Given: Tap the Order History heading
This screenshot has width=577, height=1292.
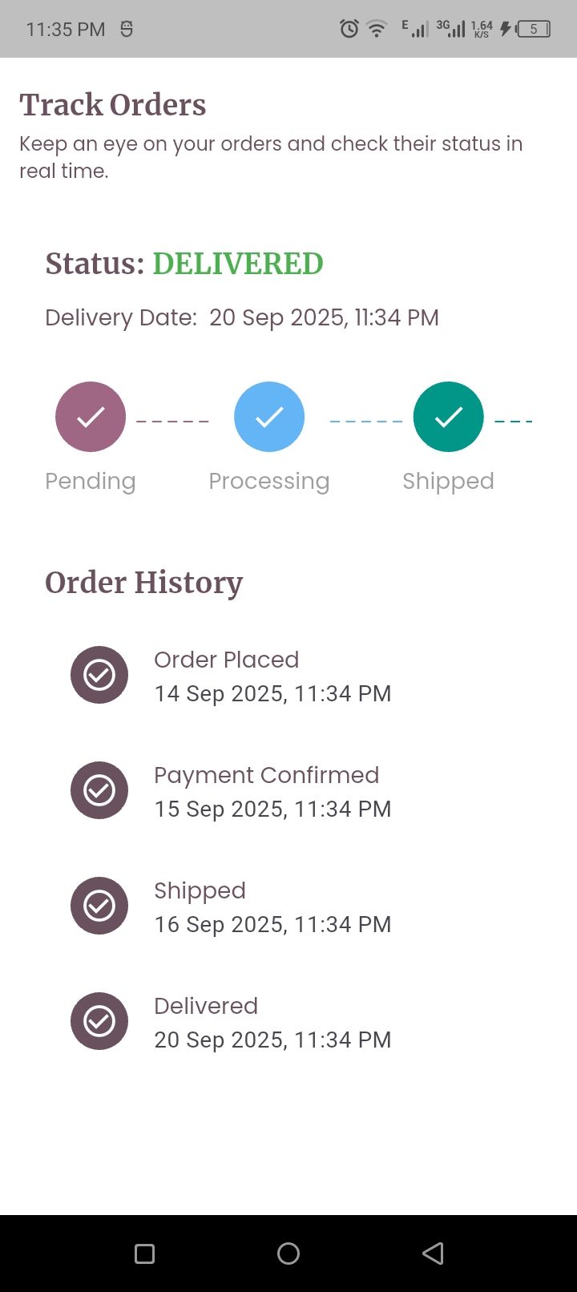Looking at the screenshot, I should click(x=144, y=583).
